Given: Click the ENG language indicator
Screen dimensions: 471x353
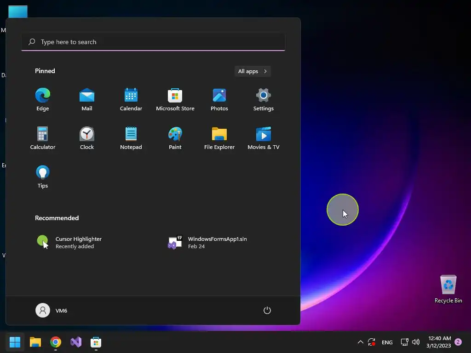Looking at the screenshot, I should click(387, 342).
